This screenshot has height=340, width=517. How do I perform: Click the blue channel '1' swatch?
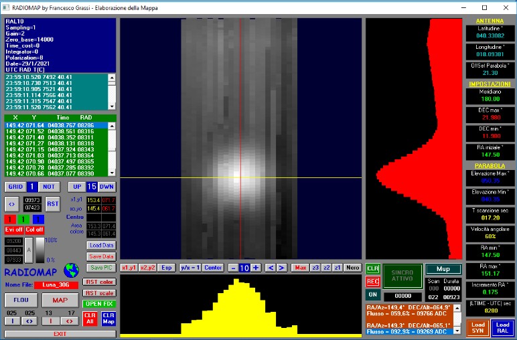[x=38, y=220]
